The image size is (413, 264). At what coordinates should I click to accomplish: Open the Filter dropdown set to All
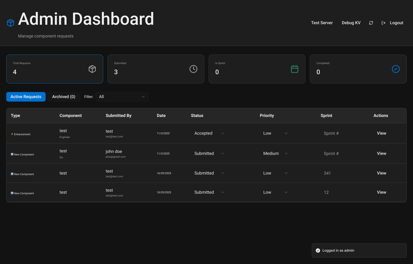pyautogui.click(x=122, y=97)
